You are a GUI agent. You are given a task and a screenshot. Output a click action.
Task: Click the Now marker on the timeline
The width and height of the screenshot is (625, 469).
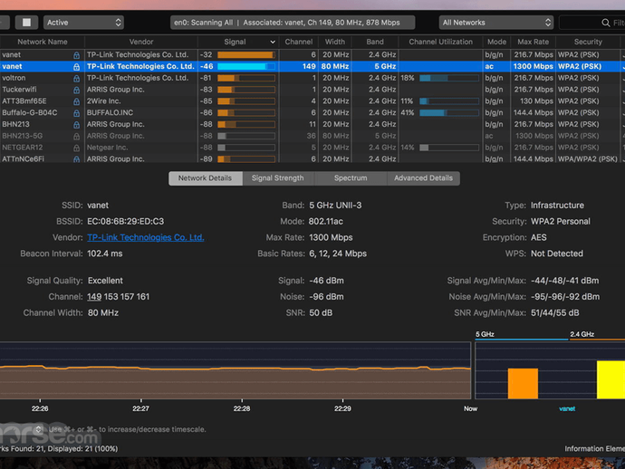point(470,408)
